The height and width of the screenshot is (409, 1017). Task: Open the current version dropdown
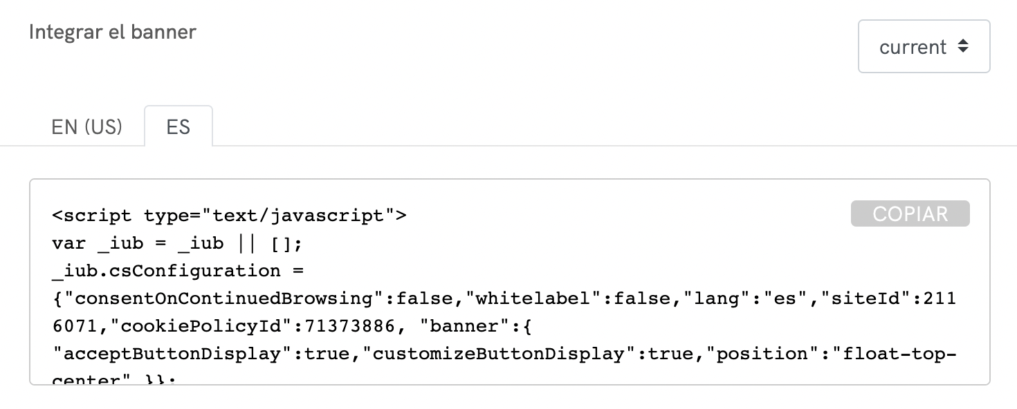(x=924, y=46)
